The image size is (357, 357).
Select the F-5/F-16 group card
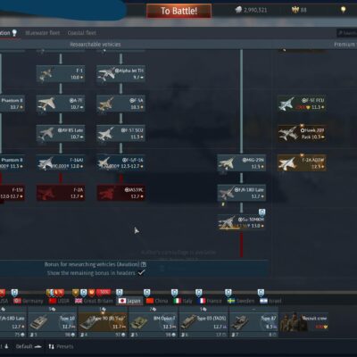click(x=120, y=163)
